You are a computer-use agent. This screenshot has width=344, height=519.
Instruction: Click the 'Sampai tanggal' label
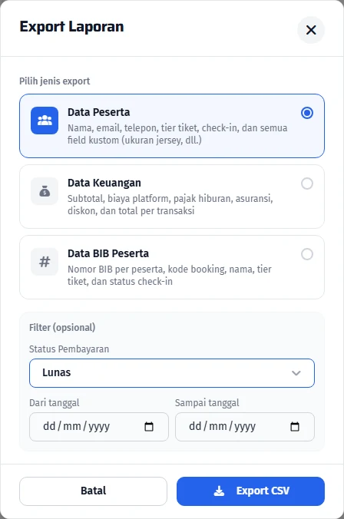click(x=207, y=402)
